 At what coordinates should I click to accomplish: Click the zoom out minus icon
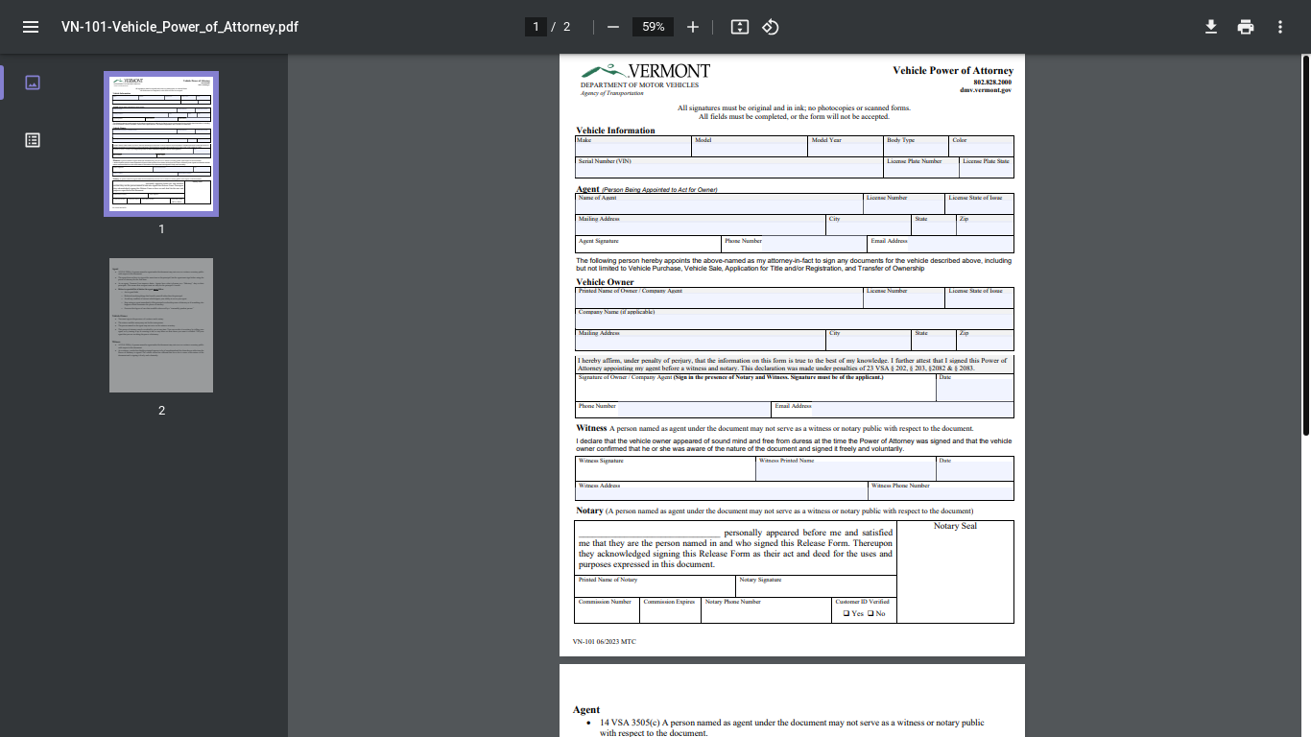[613, 27]
